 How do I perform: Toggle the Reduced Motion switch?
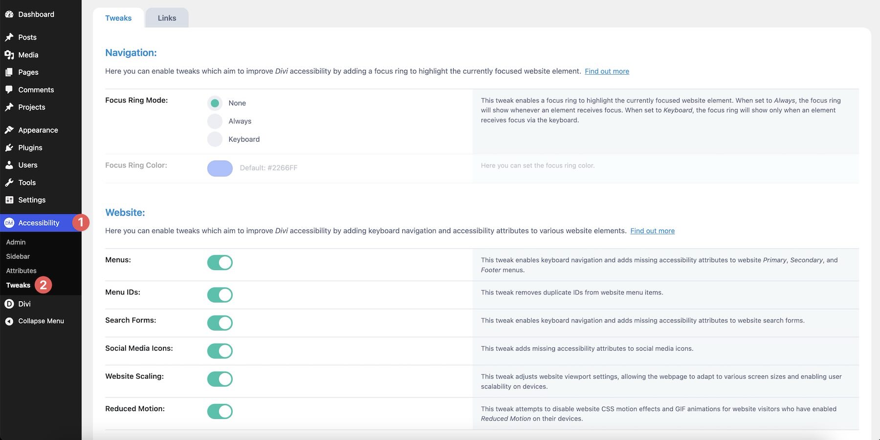tap(220, 411)
